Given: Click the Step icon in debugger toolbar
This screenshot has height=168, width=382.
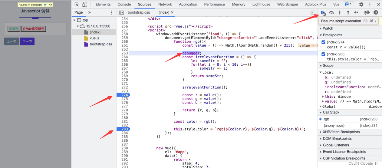Looking at the screenshot, I should pyautogui.click(x=356, y=12).
